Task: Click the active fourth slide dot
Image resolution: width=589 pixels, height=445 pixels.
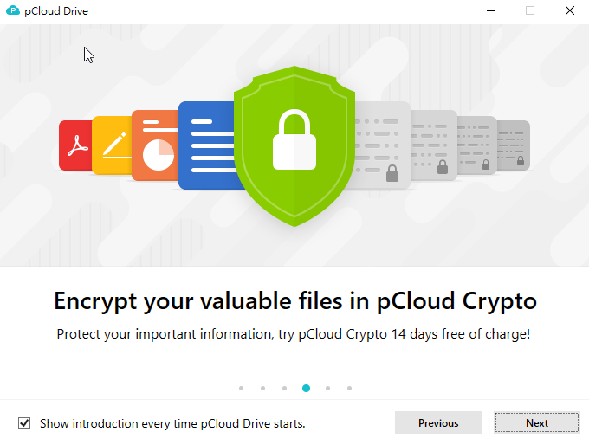Action: [306, 389]
